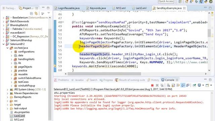The image size is (215, 121).
Task: Click Remove Launch icon in Console toolbar
Action: coord(157,85)
